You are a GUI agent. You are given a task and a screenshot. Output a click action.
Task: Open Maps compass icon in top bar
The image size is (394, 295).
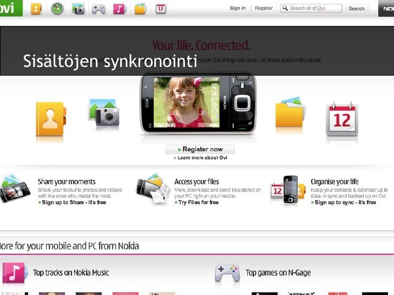tap(57, 9)
